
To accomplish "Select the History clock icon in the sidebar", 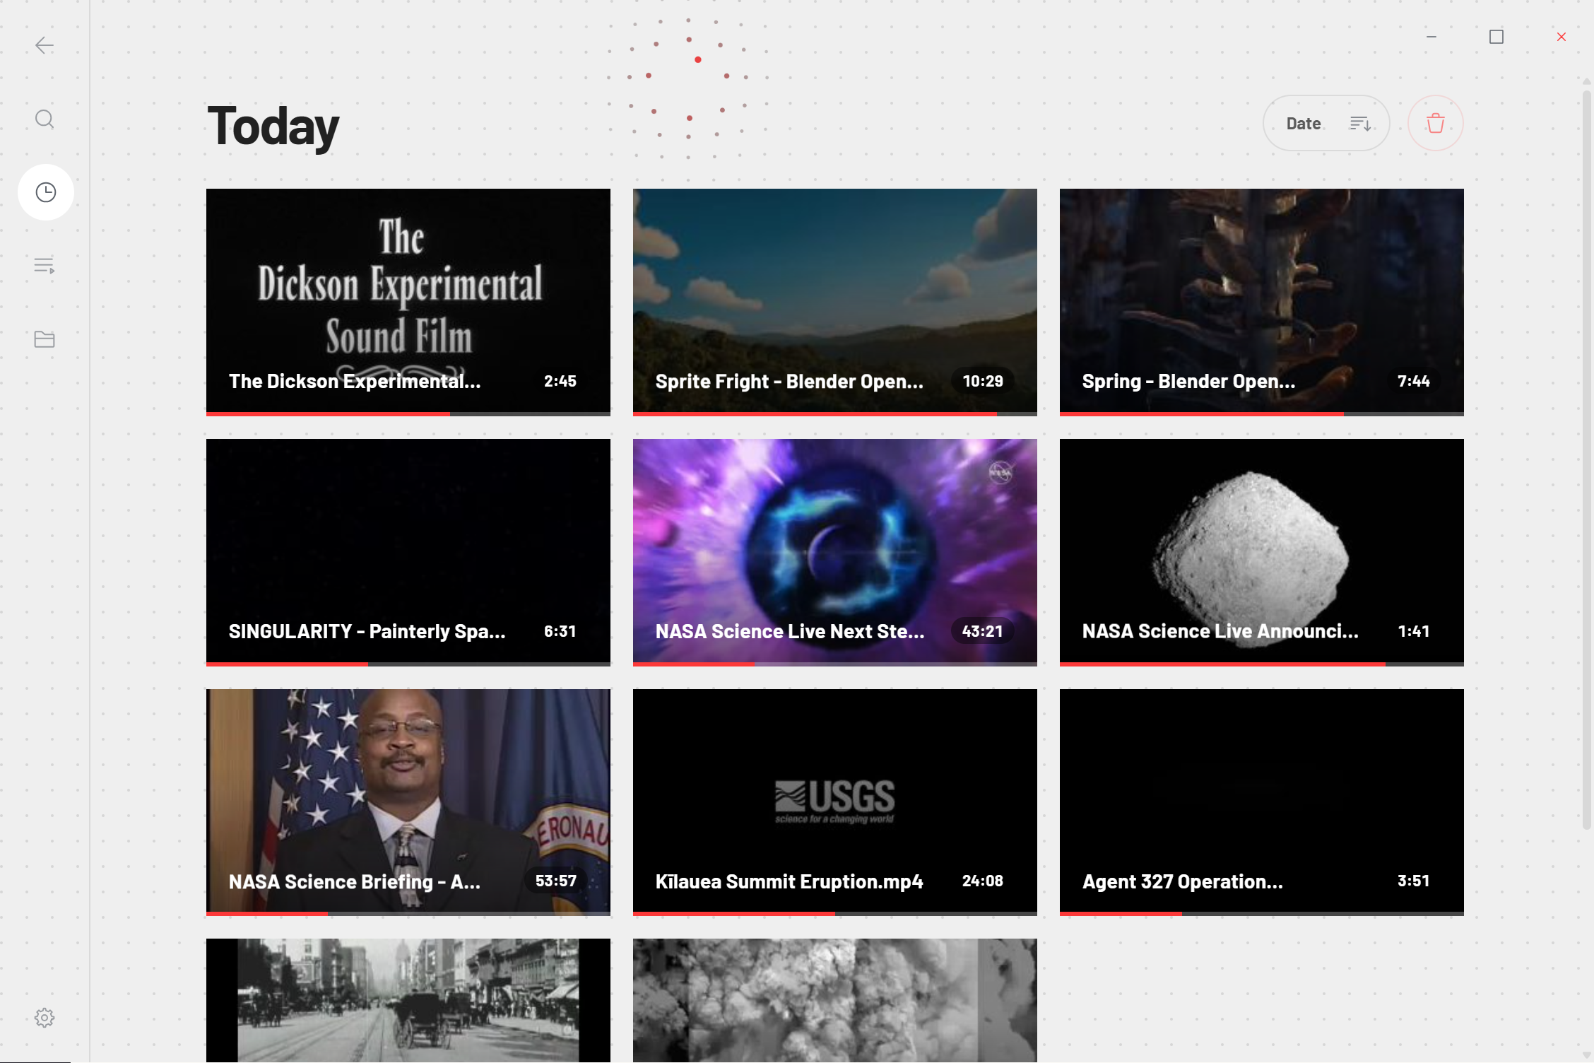I will pyautogui.click(x=46, y=192).
